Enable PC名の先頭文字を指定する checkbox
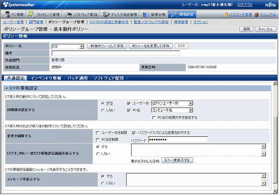This screenshot has width=279, height=195. [154, 118]
